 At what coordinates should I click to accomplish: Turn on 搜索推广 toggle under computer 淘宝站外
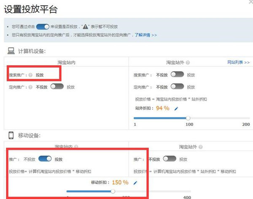click(x=177, y=74)
